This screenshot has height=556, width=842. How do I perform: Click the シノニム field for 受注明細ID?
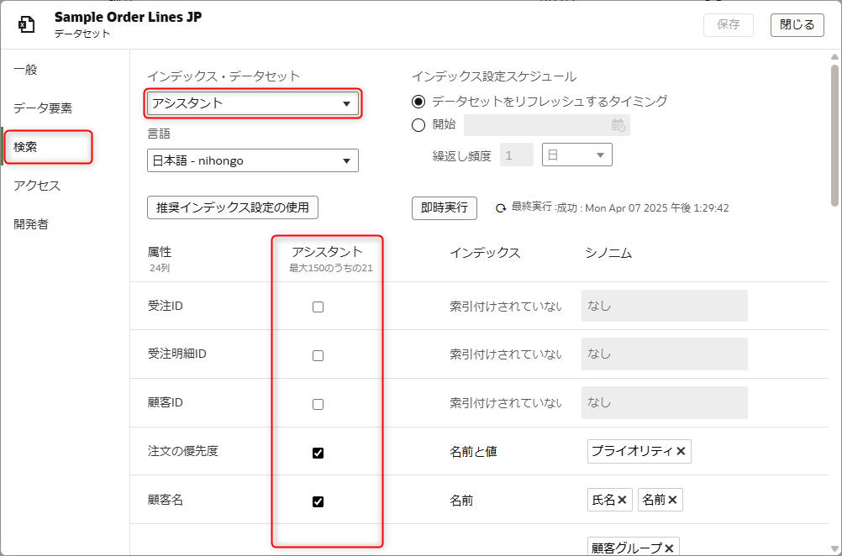[x=664, y=354]
